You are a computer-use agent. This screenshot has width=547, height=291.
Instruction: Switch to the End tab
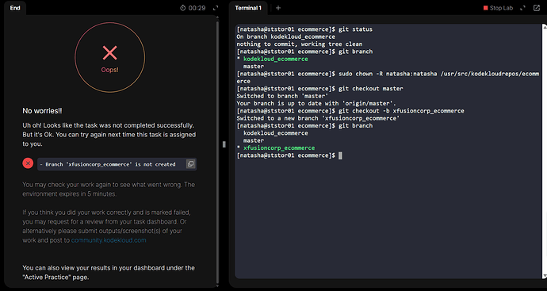pos(15,8)
